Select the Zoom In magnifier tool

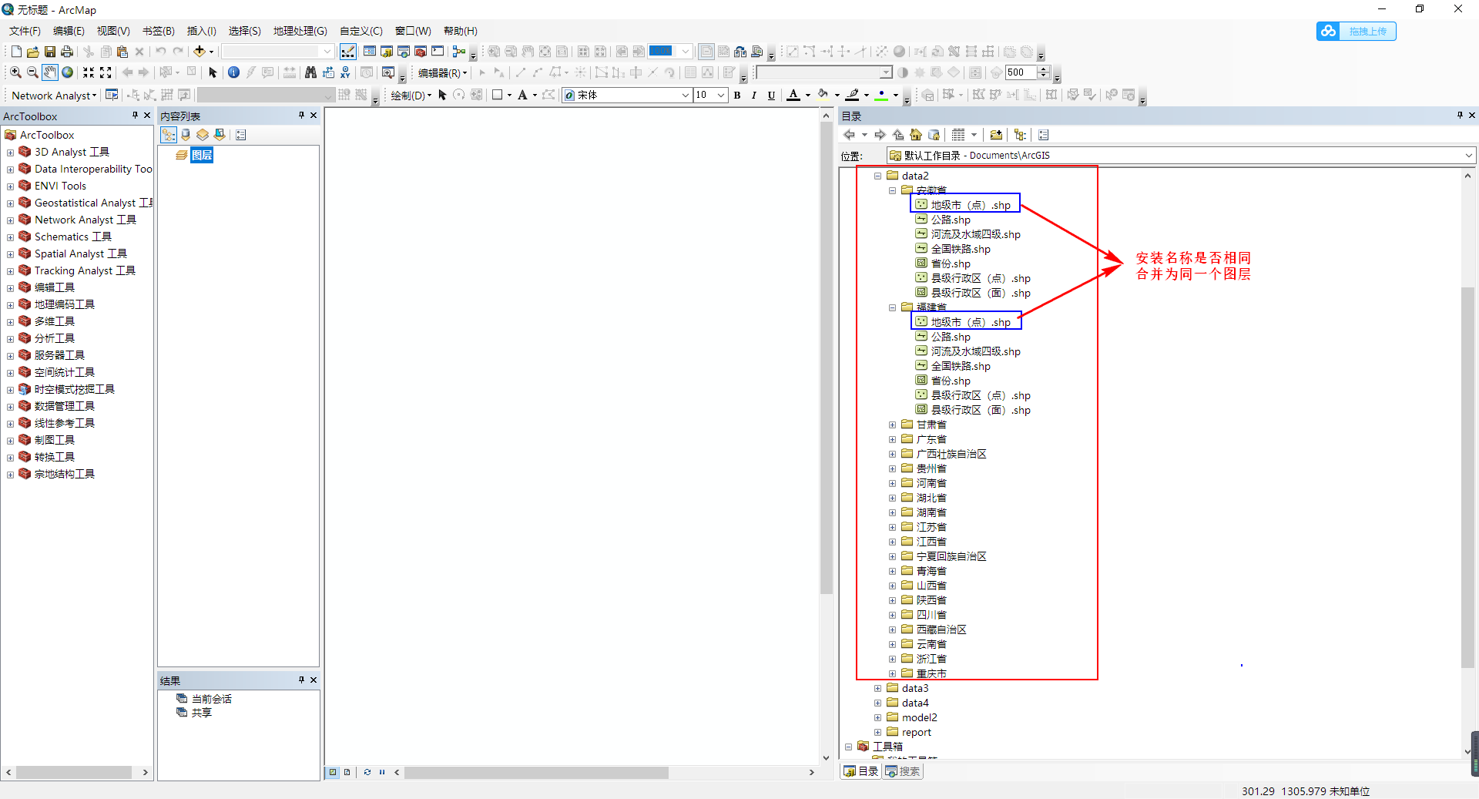click(15, 72)
